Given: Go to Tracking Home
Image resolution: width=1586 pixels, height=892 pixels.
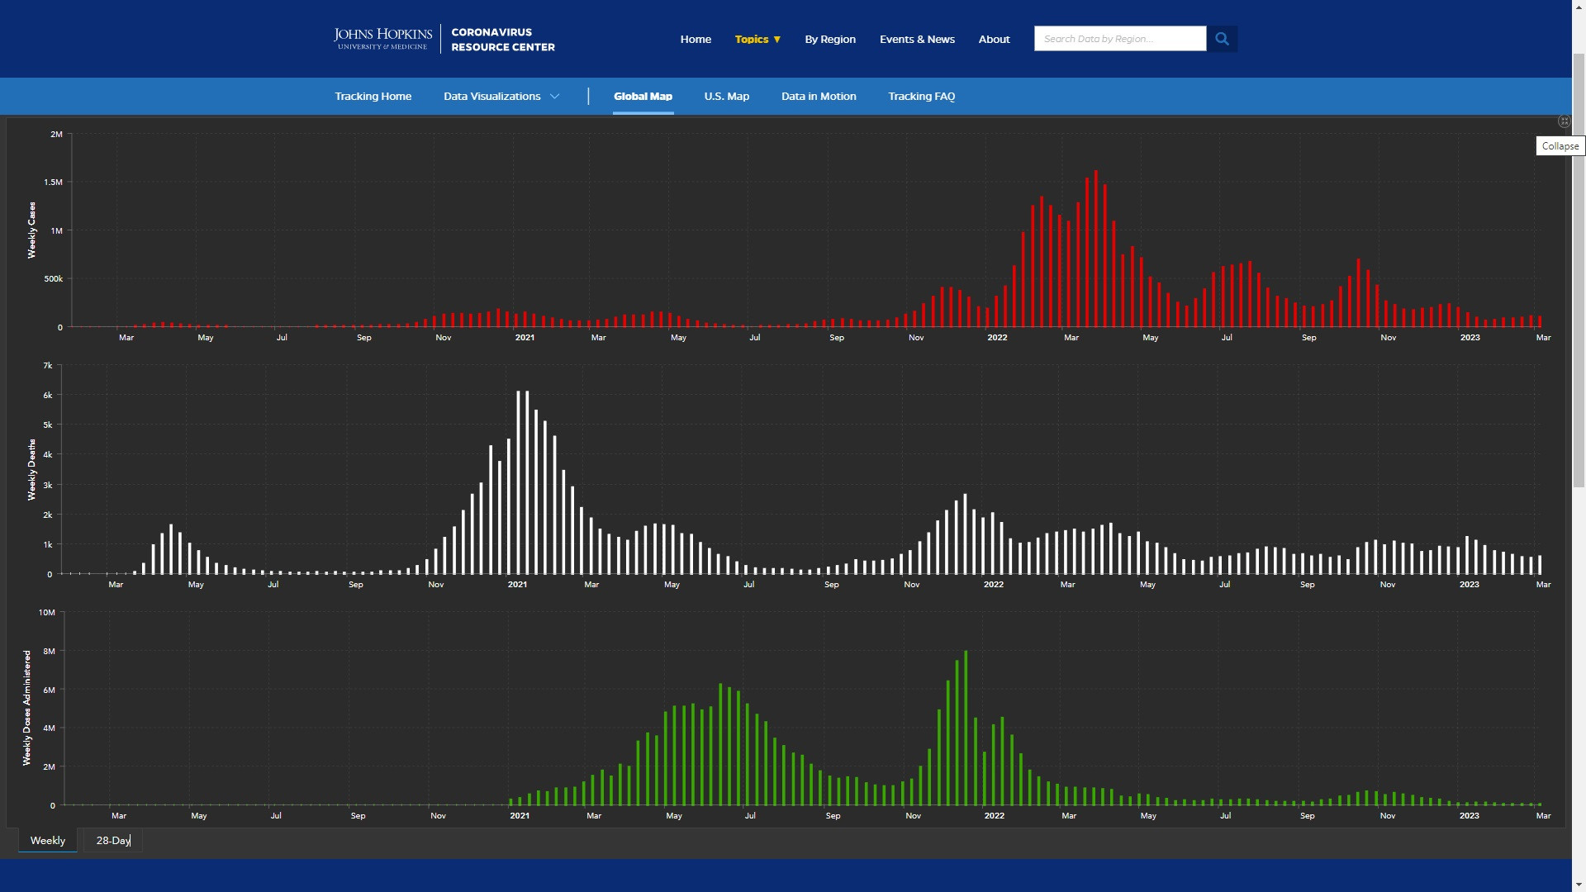Looking at the screenshot, I should (x=373, y=97).
